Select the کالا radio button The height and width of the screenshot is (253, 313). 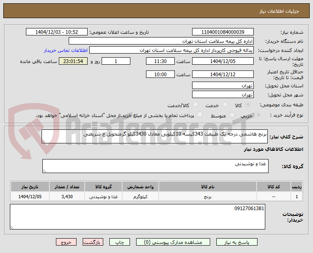pos(248,105)
